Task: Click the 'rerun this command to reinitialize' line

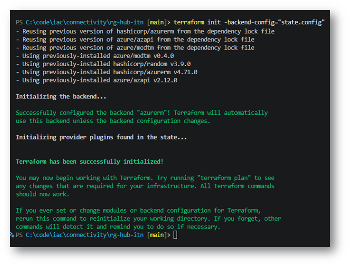Action: point(149,218)
